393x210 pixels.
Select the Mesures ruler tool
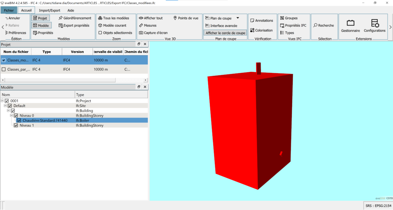tap(141, 26)
